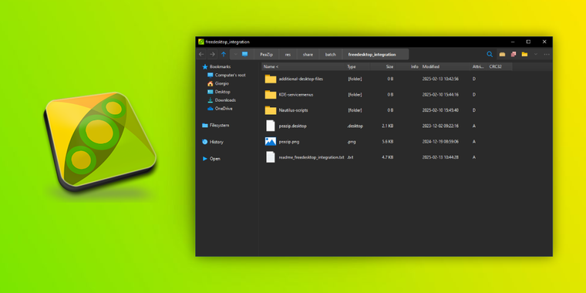Click the Attributes column header
The image size is (586, 293).
(478, 66)
